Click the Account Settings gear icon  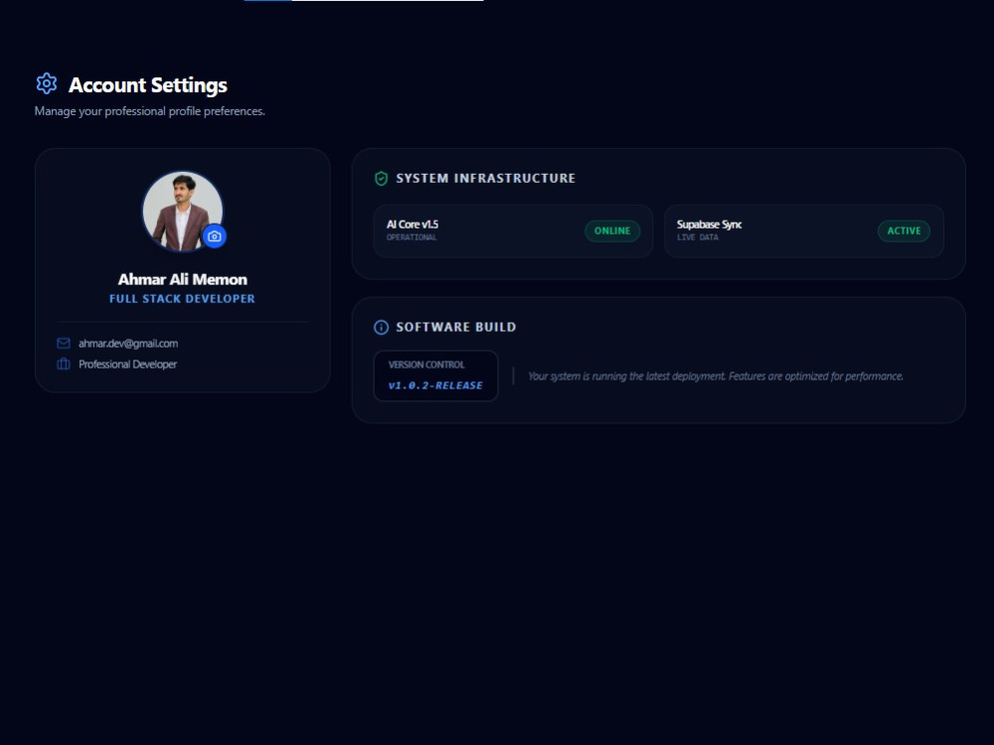47,83
